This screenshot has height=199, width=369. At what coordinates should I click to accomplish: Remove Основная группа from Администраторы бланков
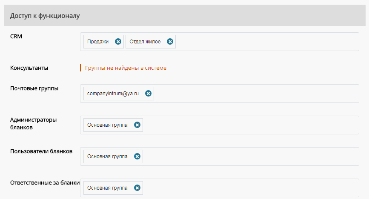137,125
